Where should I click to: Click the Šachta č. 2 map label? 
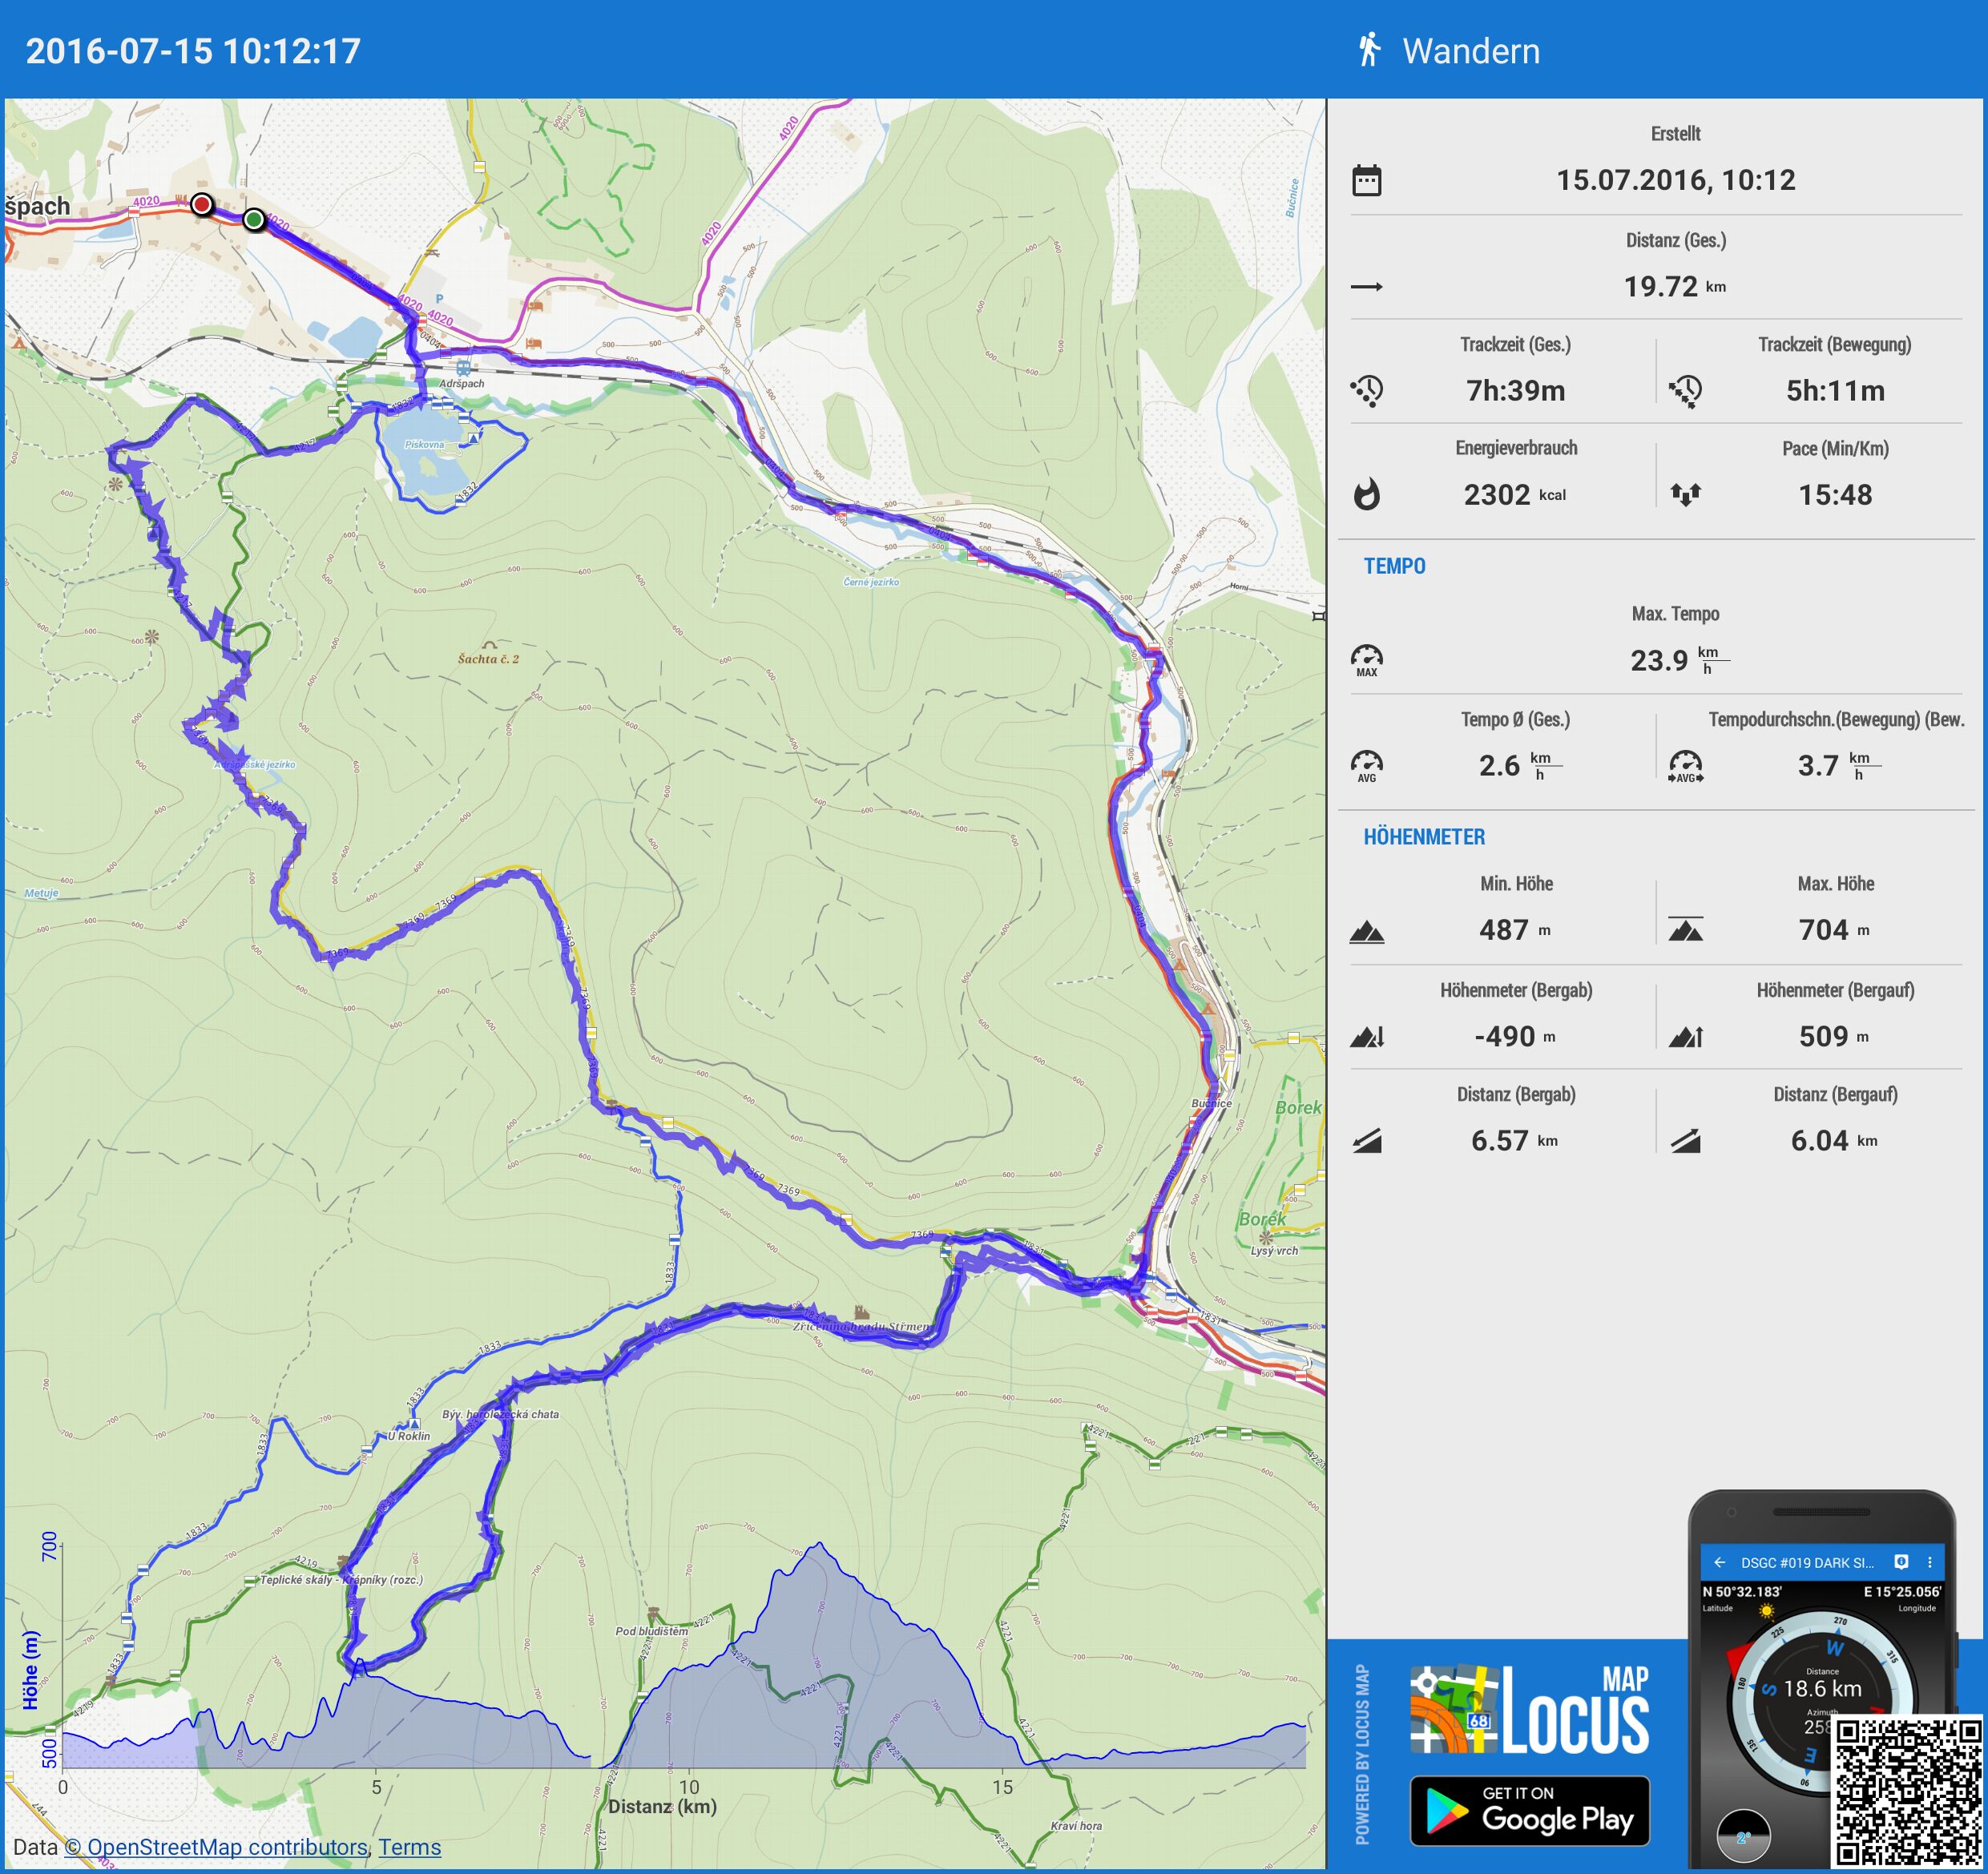(x=488, y=659)
